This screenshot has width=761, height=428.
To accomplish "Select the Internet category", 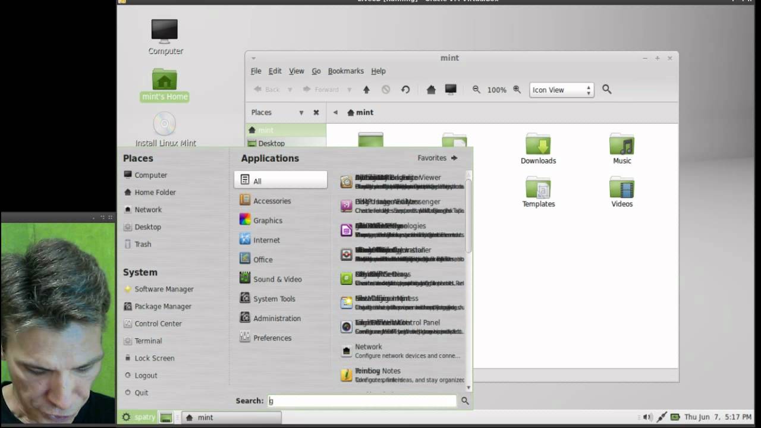I will pyautogui.click(x=281, y=240).
